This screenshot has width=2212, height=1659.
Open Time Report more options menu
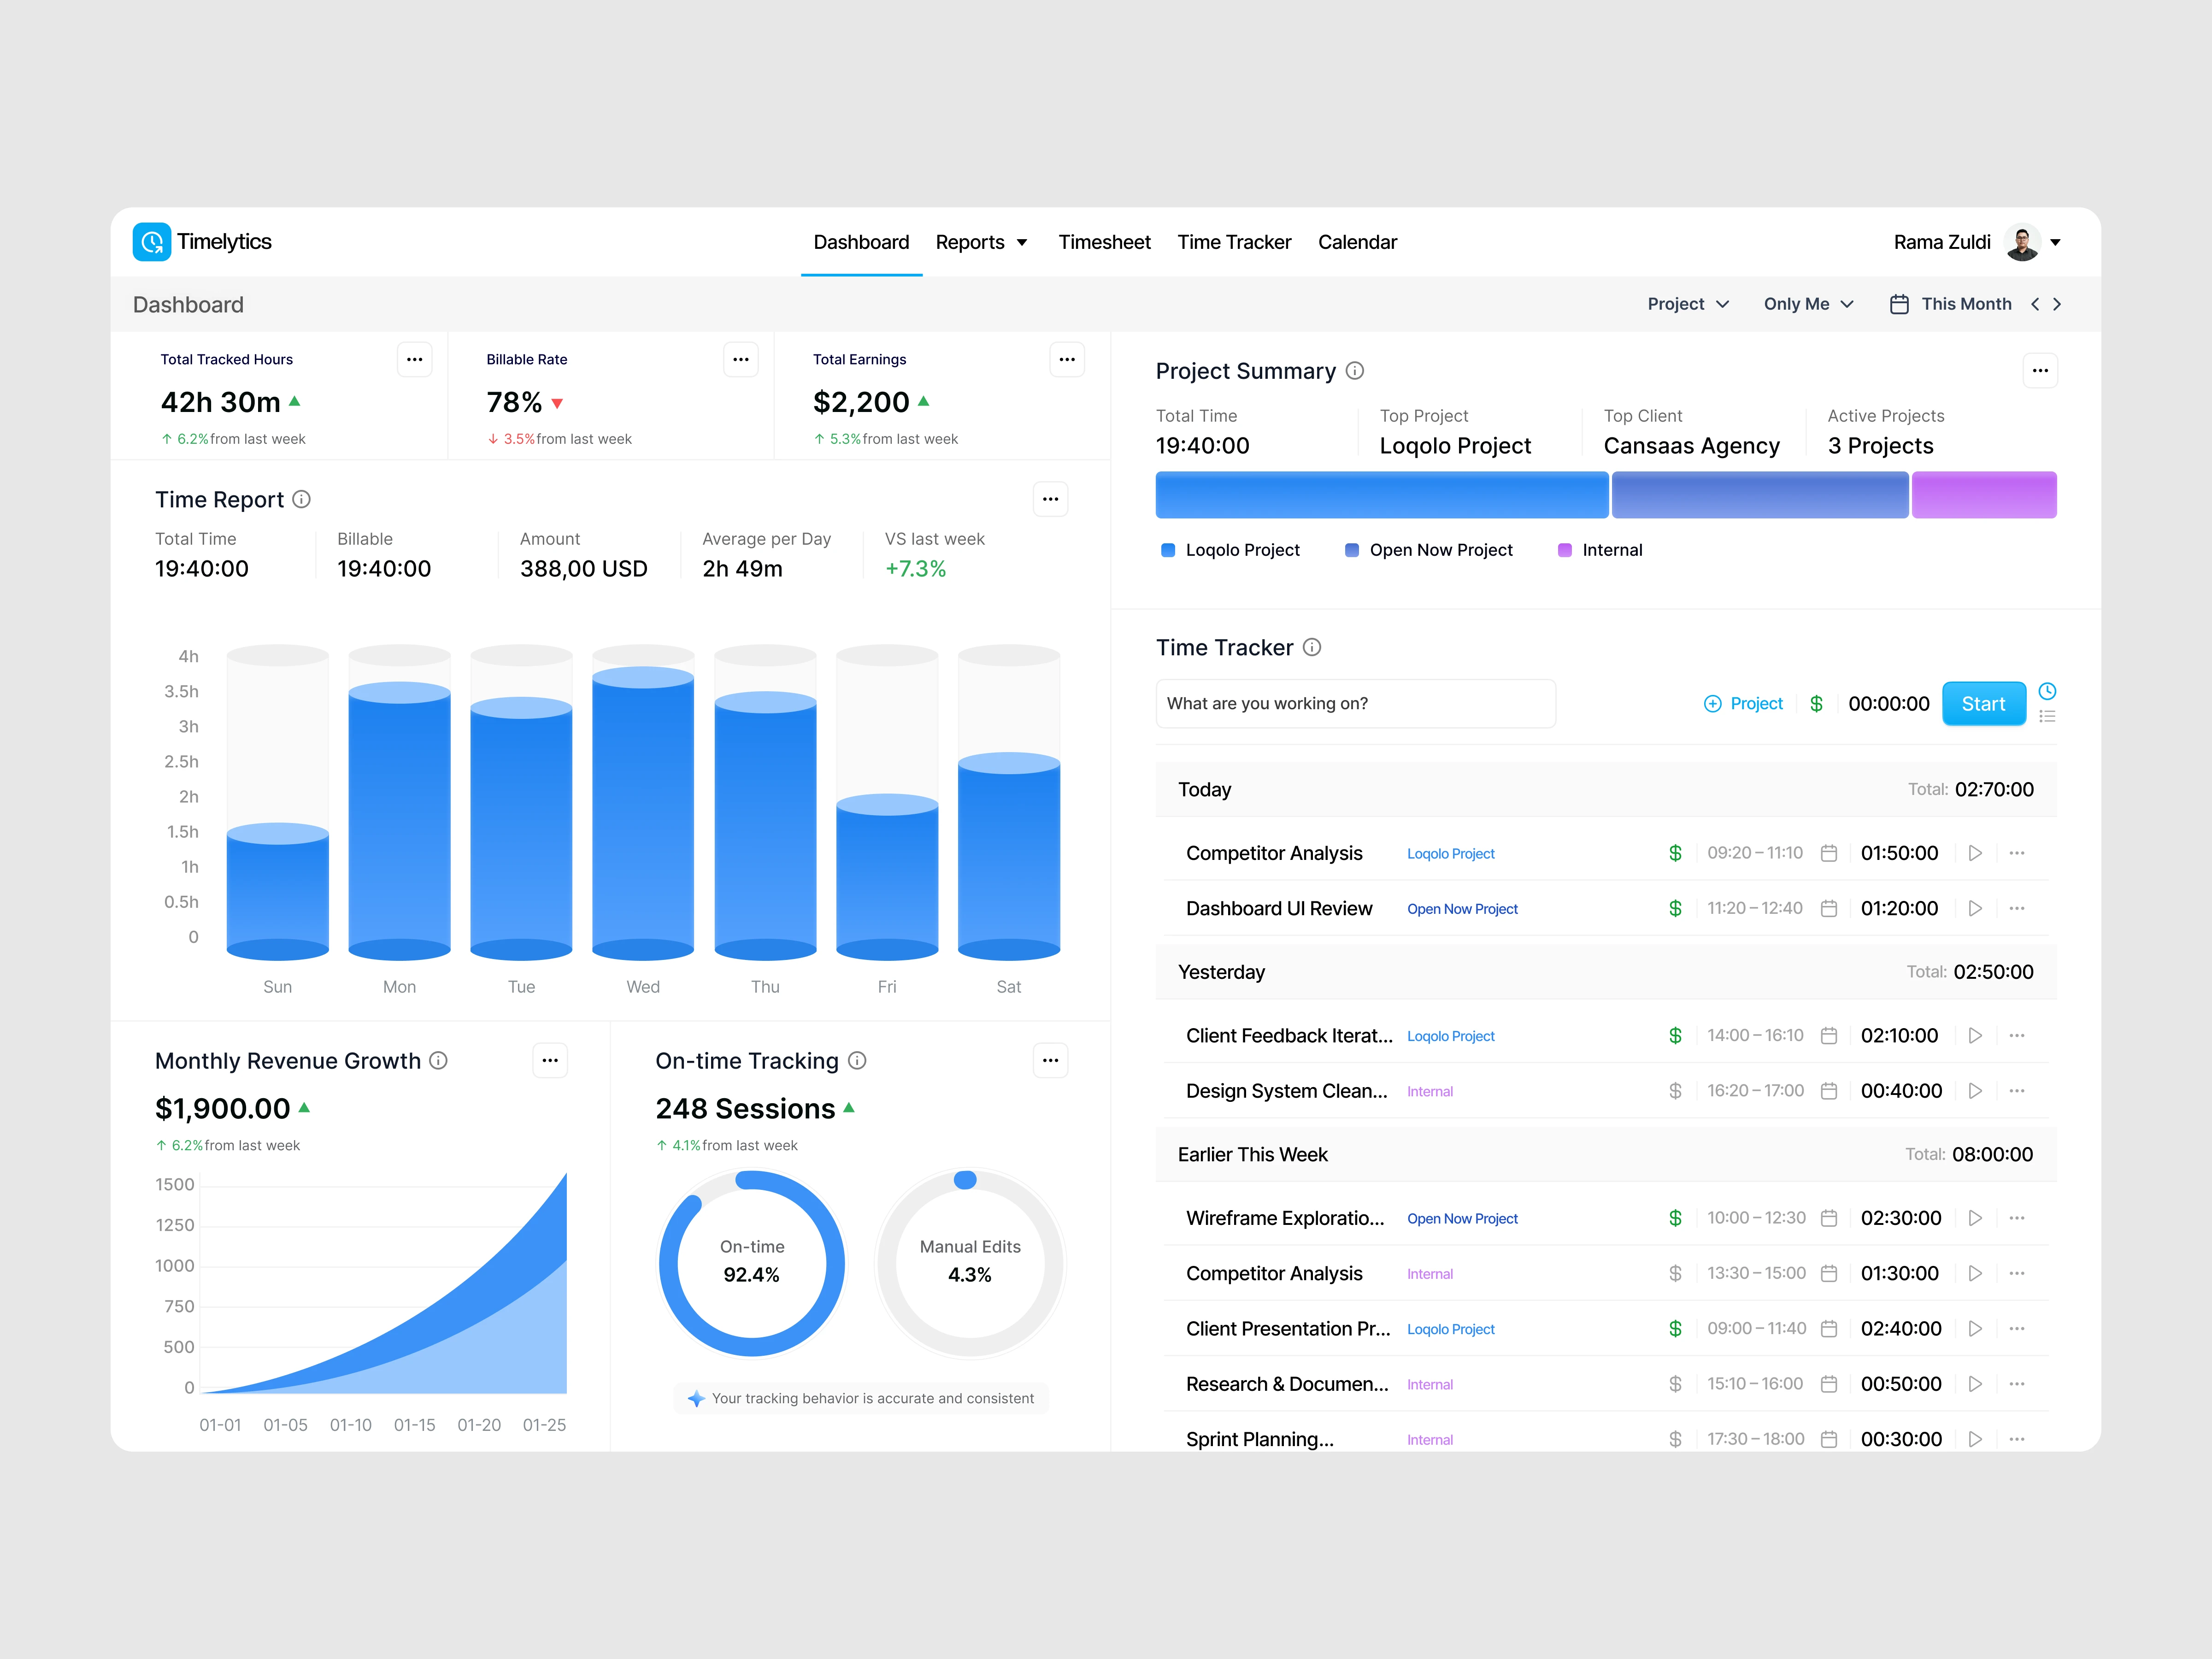[x=1050, y=499]
